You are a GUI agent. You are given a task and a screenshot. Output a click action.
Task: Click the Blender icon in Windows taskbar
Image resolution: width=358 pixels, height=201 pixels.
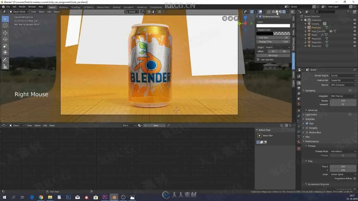pos(114,197)
